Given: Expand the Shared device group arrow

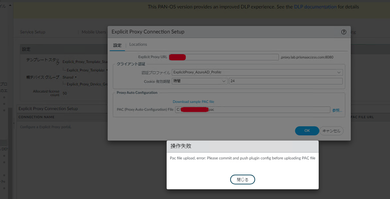Looking at the screenshot, I should (76, 77).
